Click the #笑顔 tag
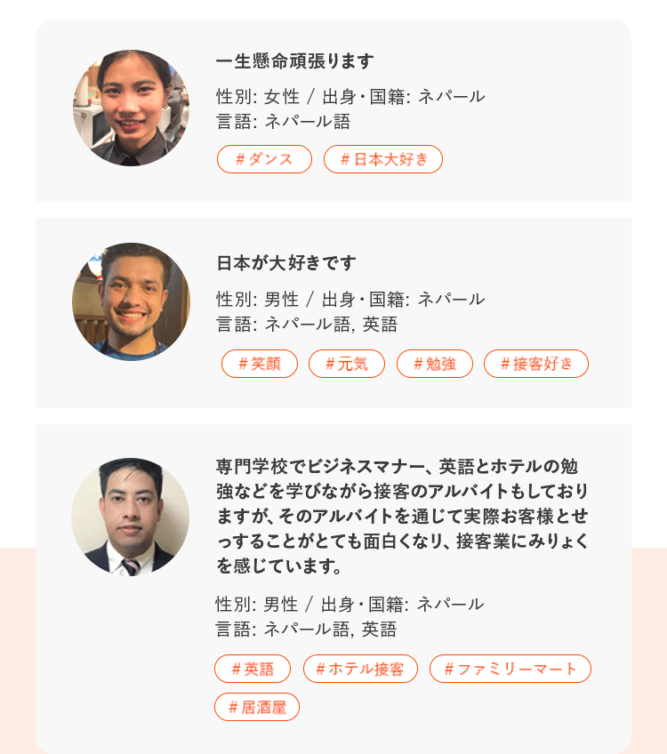 coord(260,364)
